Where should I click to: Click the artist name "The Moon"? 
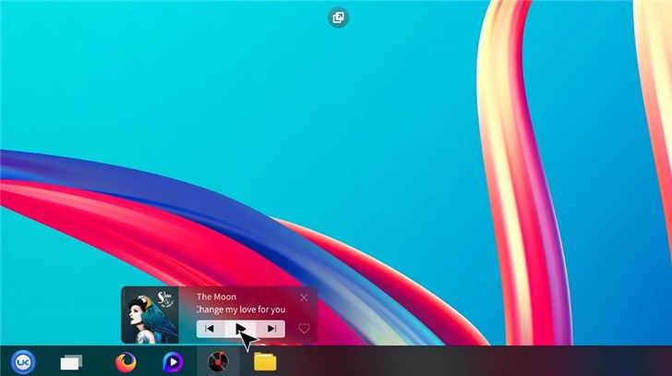click(216, 297)
